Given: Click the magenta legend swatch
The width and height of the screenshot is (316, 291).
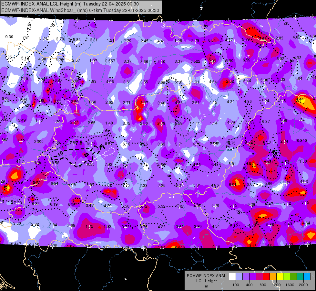Looking at the screenshot, I should pos(260,276).
